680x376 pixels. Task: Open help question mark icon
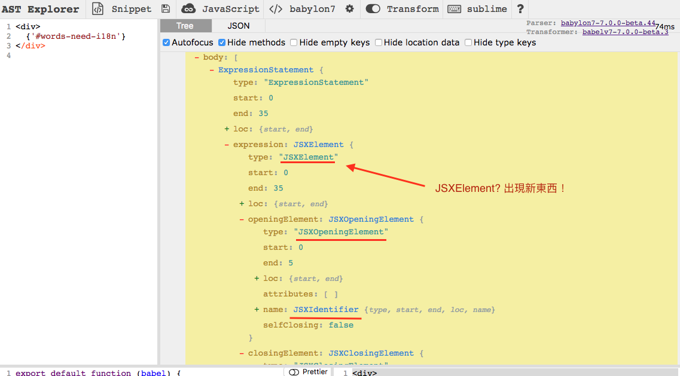point(520,9)
